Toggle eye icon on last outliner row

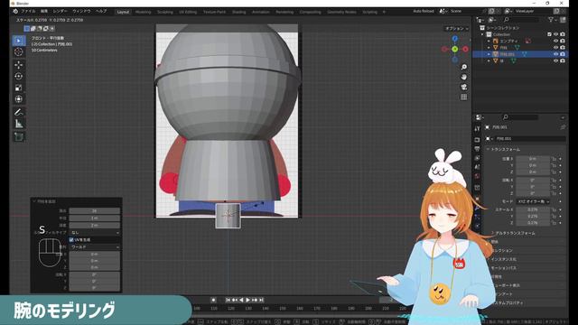point(556,60)
